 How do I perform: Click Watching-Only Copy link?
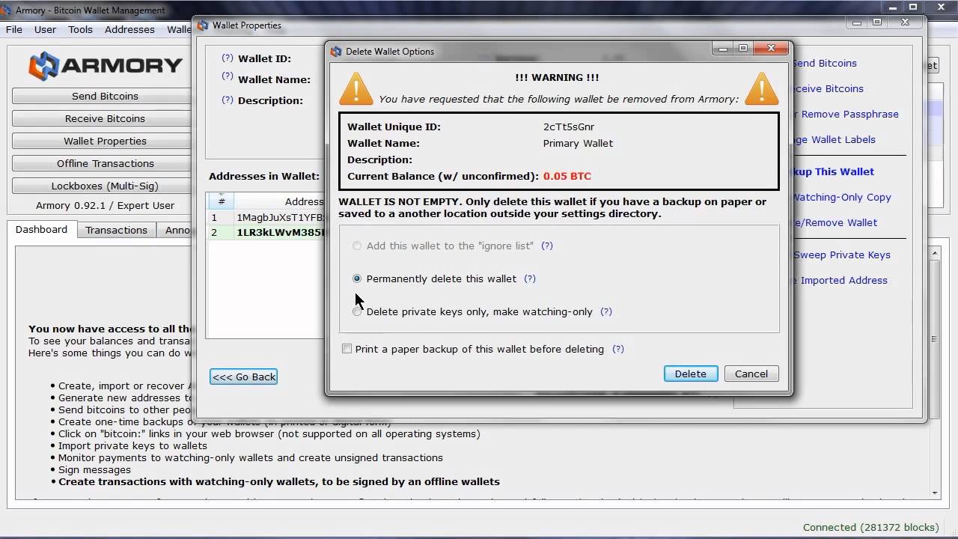point(841,197)
